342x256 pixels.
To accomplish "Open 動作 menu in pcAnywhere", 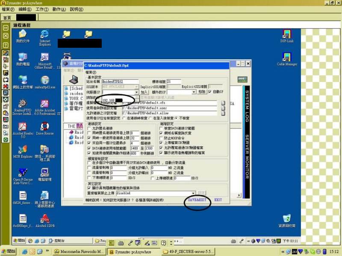I will (x=59, y=9).
